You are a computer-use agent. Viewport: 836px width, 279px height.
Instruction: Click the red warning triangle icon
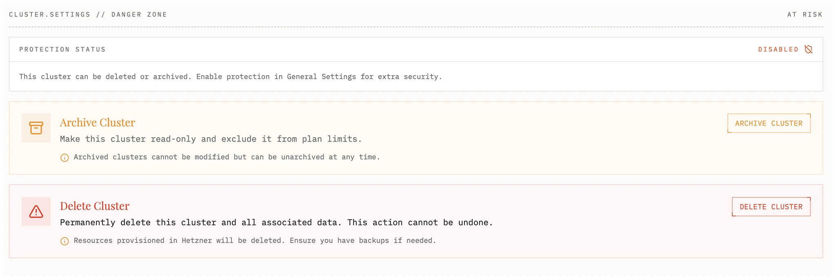pyautogui.click(x=36, y=212)
